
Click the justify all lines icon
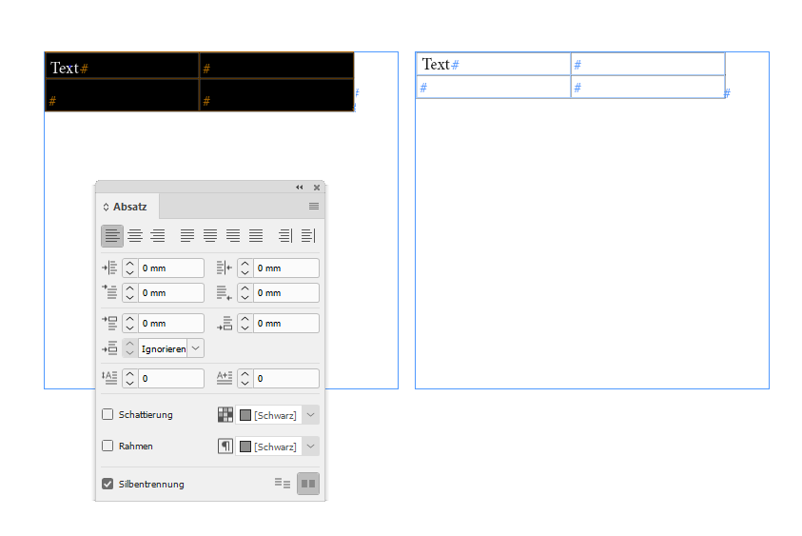[256, 236]
